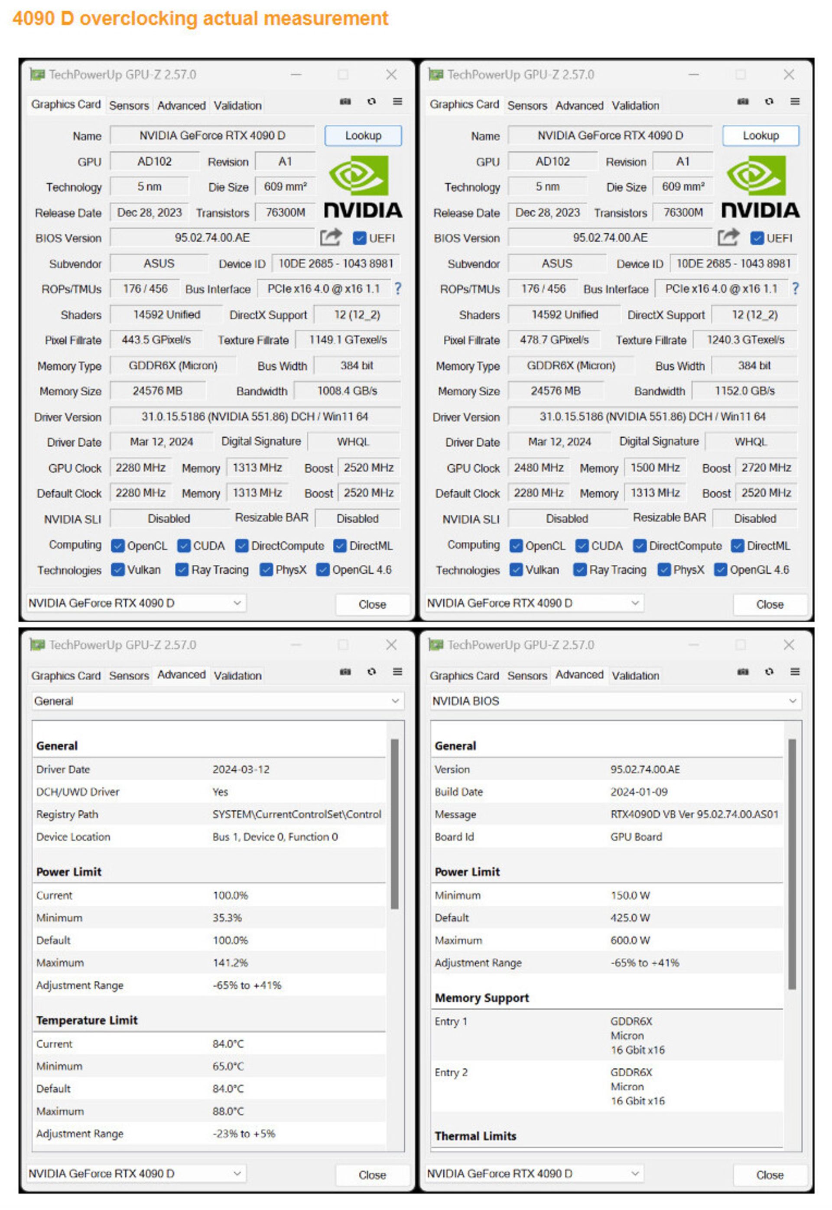This screenshot has height=1210, width=832.
Task: Click Lookup button in top-right window
Action: click(x=760, y=136)
